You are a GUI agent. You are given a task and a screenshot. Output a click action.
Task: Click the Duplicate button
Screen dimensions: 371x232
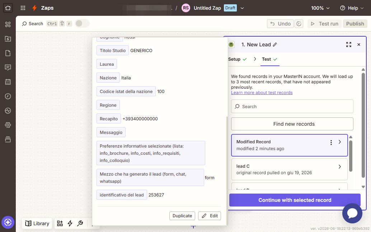tap(182, 216)
